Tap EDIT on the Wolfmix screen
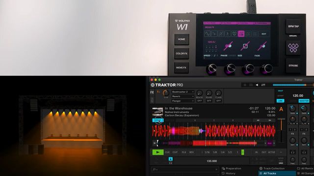Screen dimensions: 314x176 coord(264,34)
